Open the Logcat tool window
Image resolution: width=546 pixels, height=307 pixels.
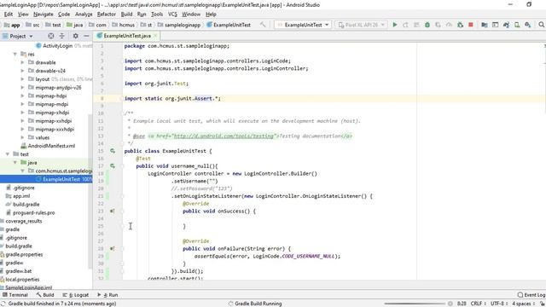[76, 295]
